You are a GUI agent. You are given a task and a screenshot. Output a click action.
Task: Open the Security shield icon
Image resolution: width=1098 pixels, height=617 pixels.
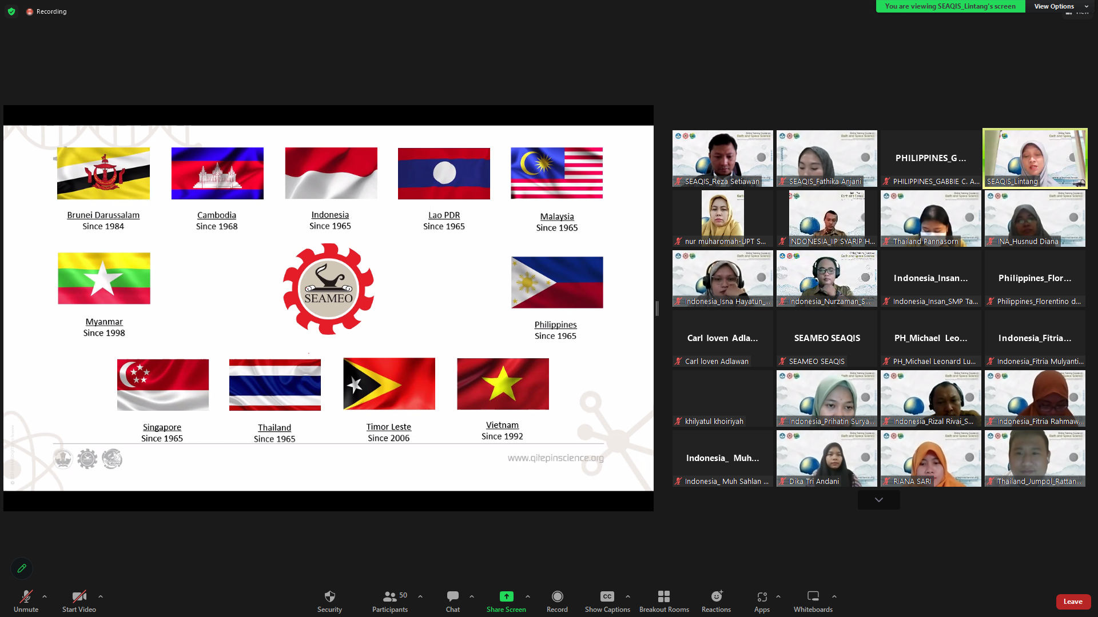329,597
